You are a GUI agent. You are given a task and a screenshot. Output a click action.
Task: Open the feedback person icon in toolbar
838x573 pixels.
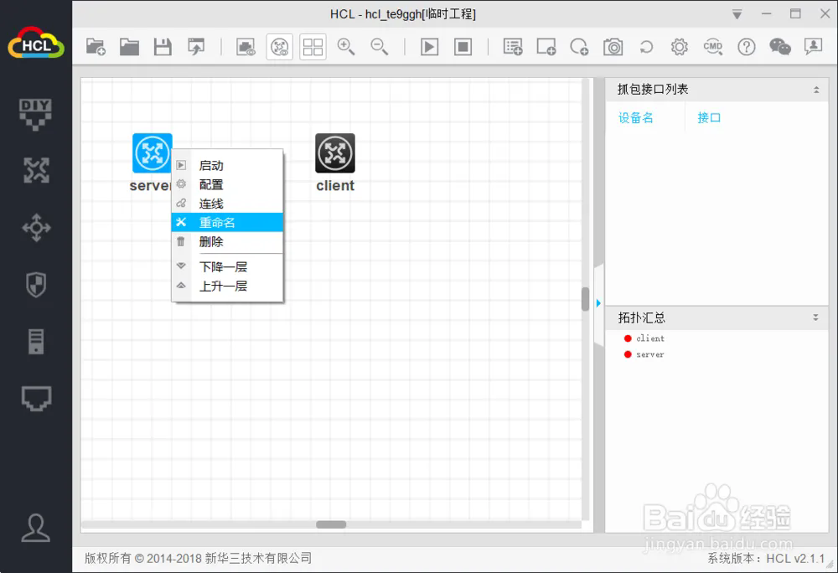point(813,47)
